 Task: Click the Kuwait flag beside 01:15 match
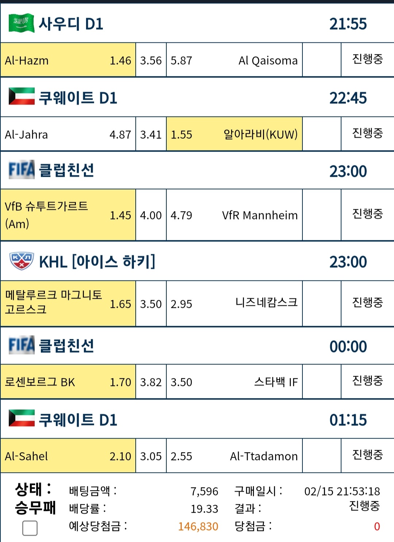tap(22, 418)
